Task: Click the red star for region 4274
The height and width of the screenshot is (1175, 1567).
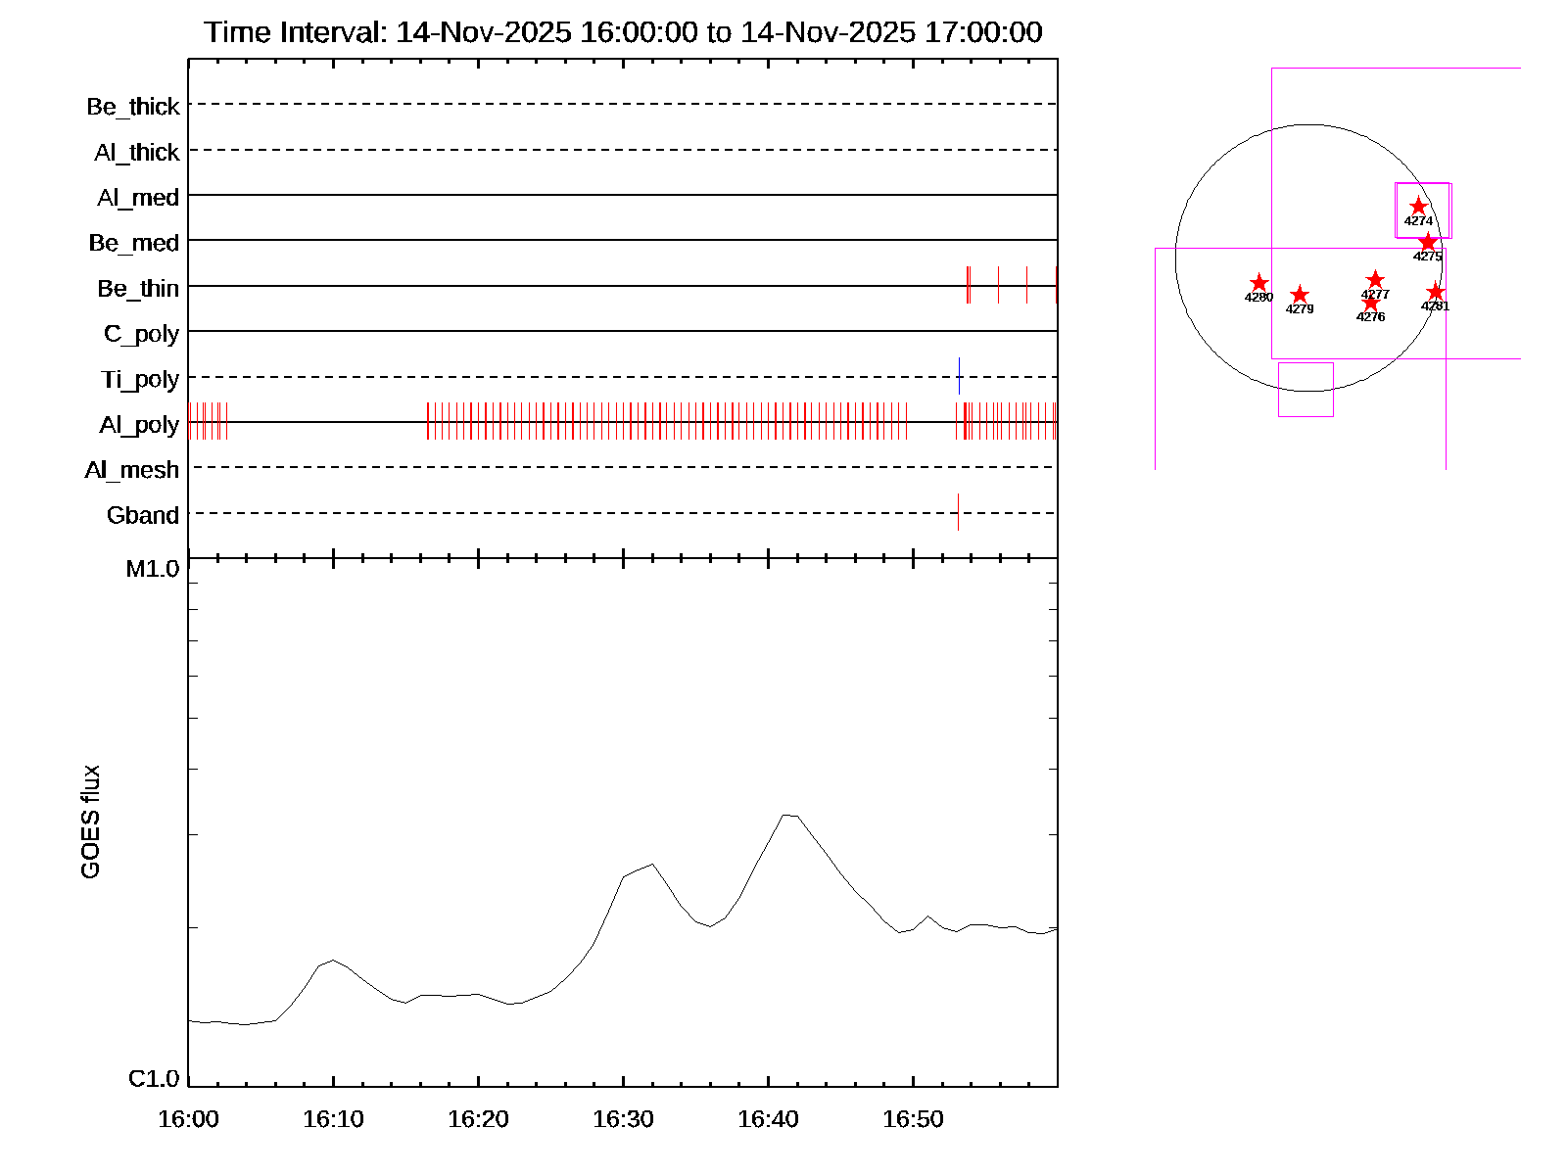Action: [x=1418, y=206]
